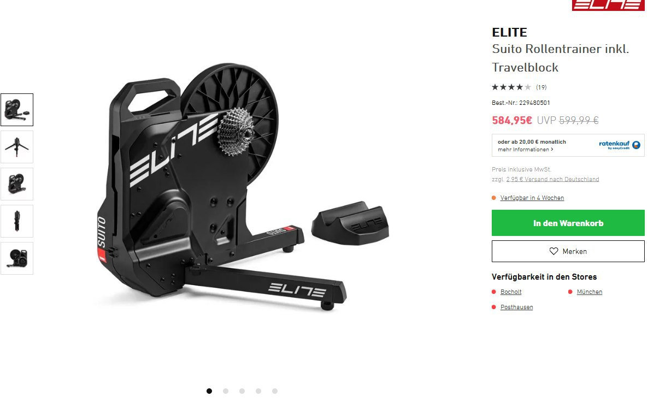Click the star rating icons
This screenshot has height=402, width=671.
(x=511, y=87)
